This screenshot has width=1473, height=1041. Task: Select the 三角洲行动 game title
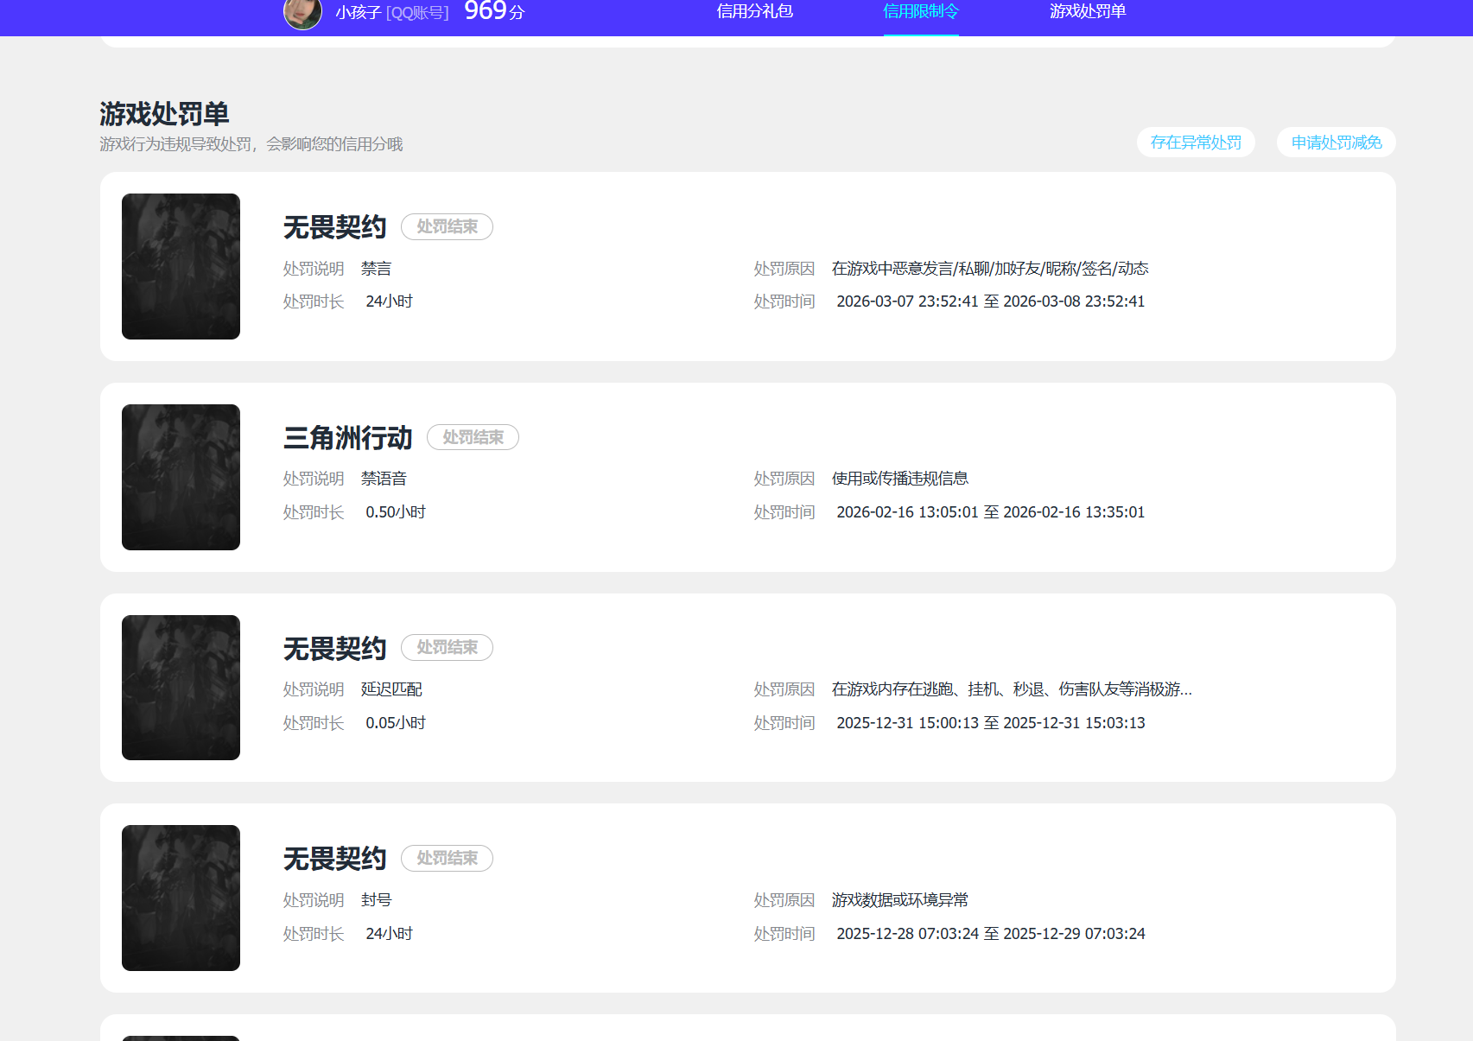(x=348, y=438)
